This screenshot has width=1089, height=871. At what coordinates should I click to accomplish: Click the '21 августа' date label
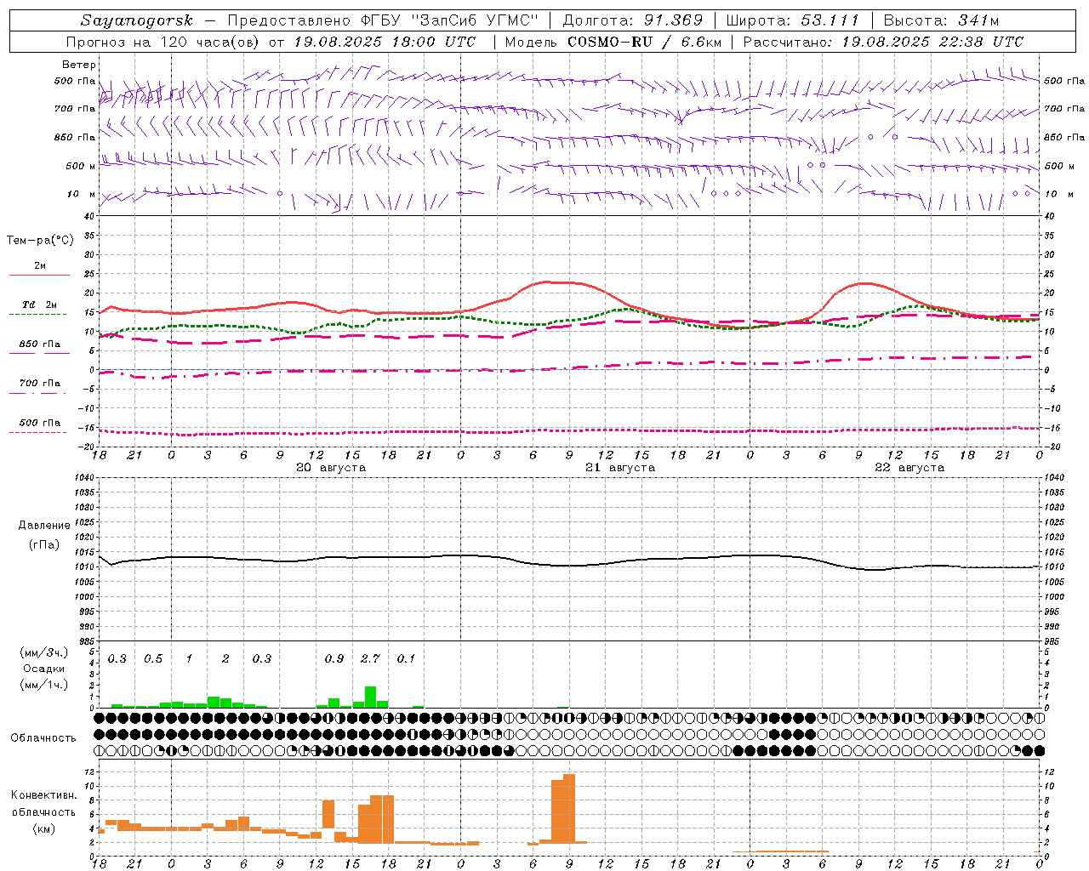click(620, 468)
